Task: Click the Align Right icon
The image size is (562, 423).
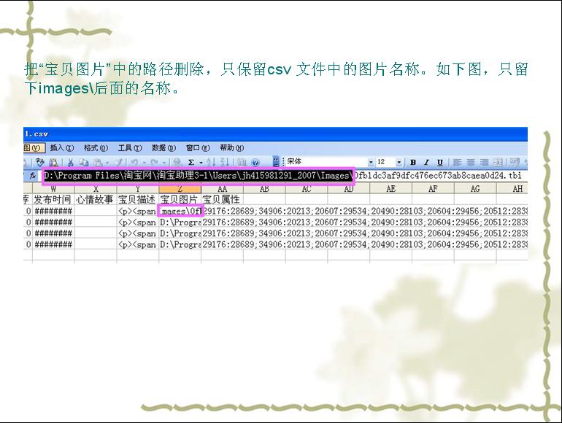Action: click(484, 162)
